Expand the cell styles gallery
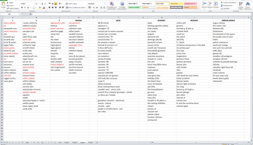This screenshot has width=253, height=145. point(199,8)
